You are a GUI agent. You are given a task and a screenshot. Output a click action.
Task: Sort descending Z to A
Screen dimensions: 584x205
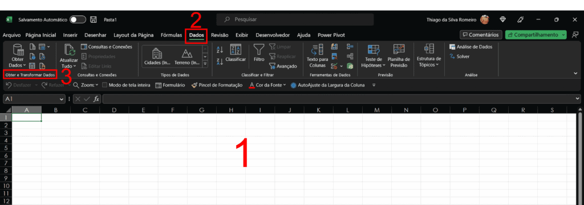tap(220, 61)
